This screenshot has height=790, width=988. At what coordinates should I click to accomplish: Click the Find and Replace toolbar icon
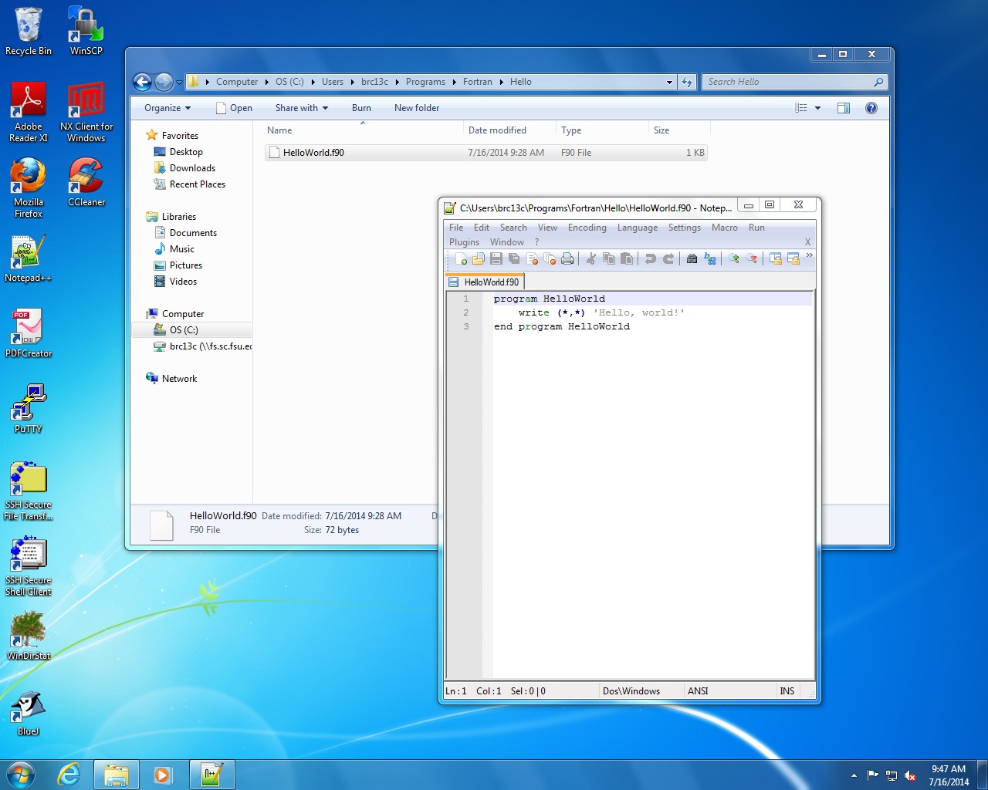pos(710,259)
